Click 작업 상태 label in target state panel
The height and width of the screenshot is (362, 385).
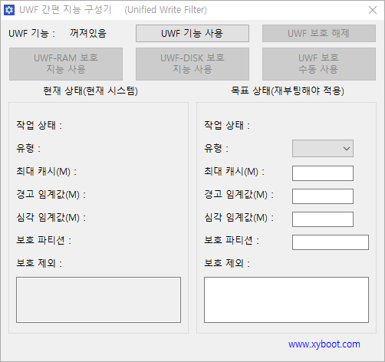coord(227,125)
